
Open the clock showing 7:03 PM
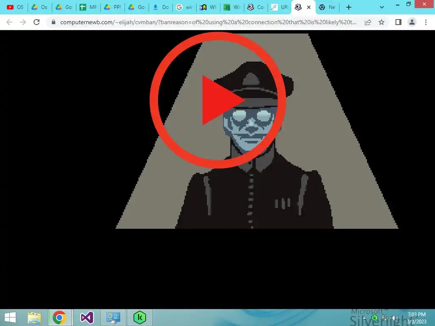[x=416, y=318]
